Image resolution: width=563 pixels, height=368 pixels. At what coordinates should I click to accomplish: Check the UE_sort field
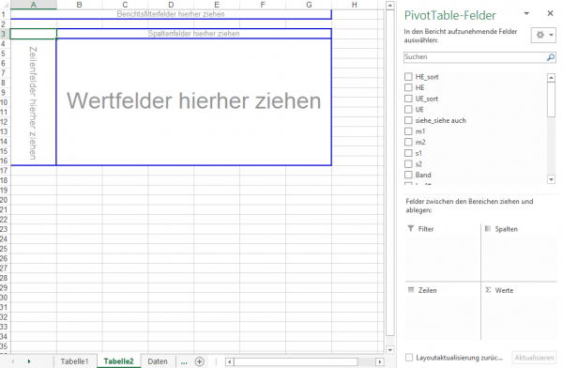coord(408,99)
